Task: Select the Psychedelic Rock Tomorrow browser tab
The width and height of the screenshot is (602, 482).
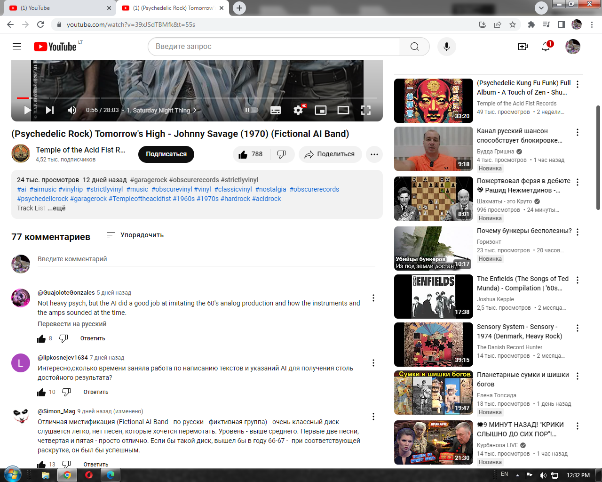Action: pos(173,8)
